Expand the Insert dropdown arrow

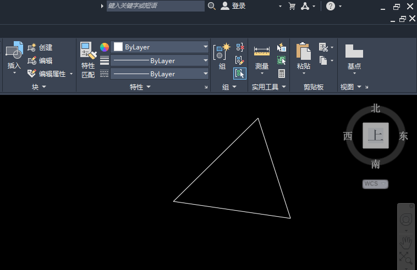click(x=14, y=72)
